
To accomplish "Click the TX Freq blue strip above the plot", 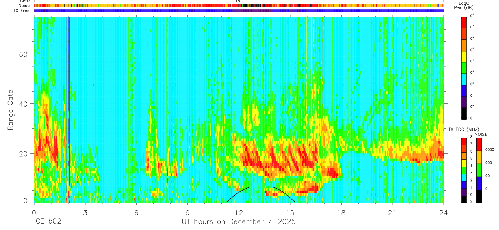I will (239, 11).
